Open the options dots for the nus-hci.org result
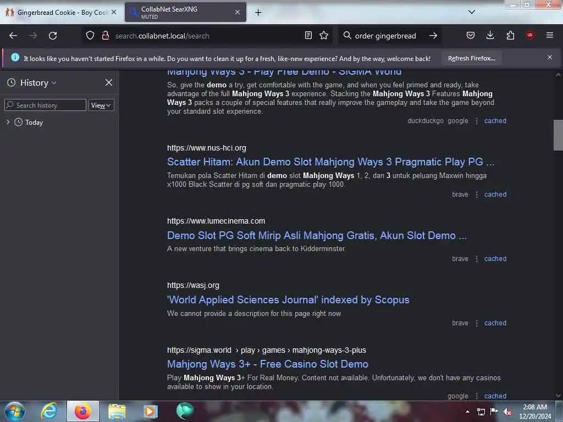Image resolution: width=563 pixels, height=422 pixels. point(477,195)
